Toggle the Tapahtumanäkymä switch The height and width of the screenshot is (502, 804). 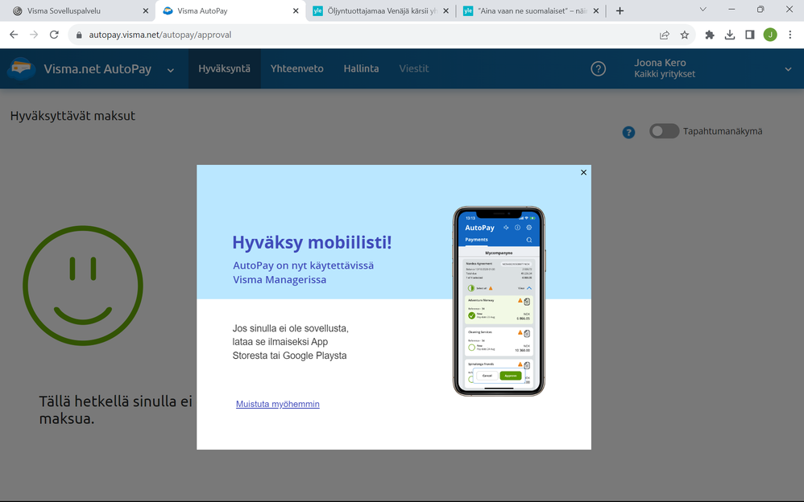point(664,131)
